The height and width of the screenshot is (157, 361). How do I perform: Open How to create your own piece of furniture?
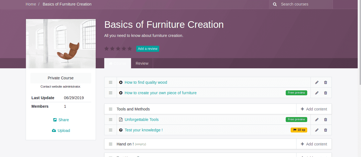tap(161, 93)
